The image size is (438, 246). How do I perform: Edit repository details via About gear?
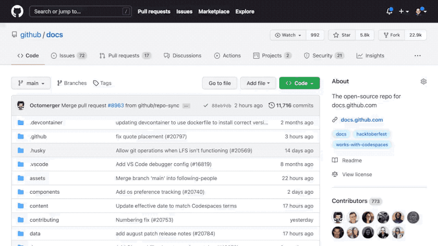coord(423,81)
